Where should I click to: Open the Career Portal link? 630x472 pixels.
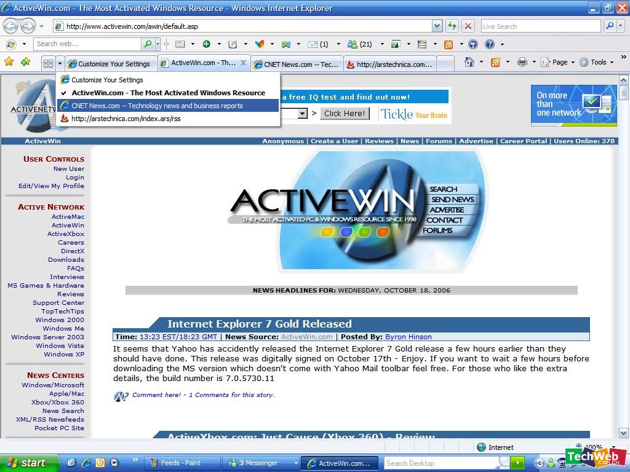[524, 141]
